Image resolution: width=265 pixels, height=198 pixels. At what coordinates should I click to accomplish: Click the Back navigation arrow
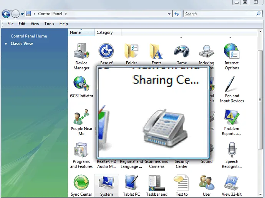(x=6, y=14)
